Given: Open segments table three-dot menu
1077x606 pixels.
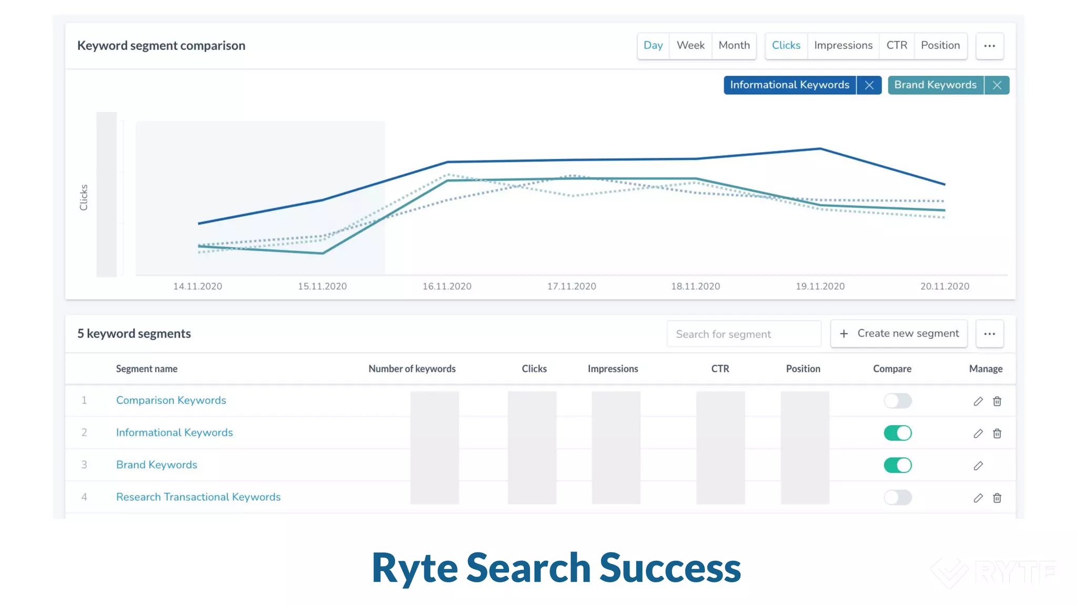Looking at the screenshot, I should (990, 334).
